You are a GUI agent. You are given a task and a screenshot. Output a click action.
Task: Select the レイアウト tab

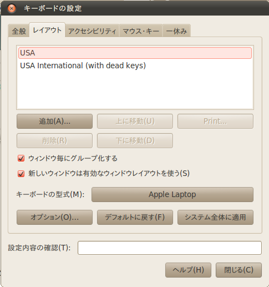pyautogui.click(x=47, y=30)
